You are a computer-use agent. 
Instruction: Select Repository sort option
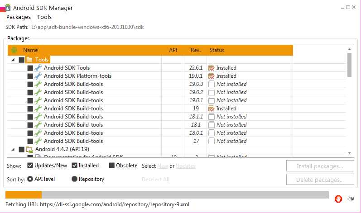(74, 179)
